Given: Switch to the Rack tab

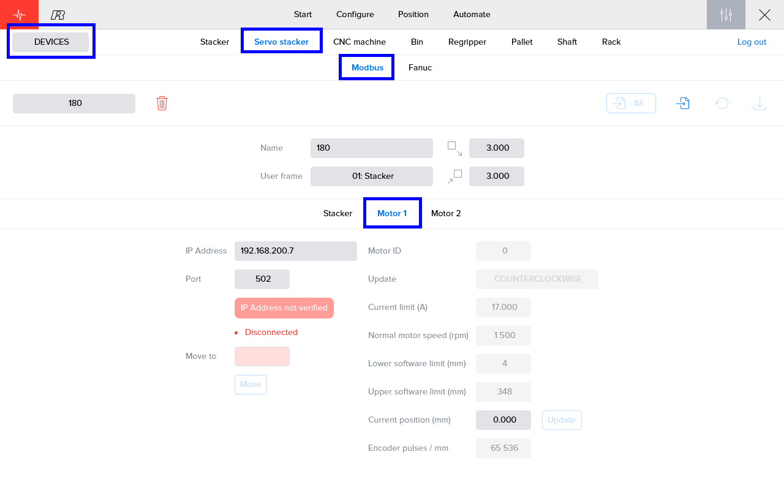Looking at the screenshot, I should (x=611, y=42).
